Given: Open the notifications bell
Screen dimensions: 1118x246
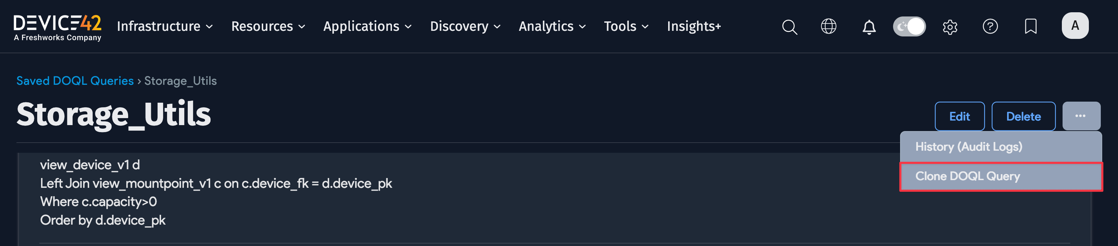Looking at the screenshot, I should point(869,26).
